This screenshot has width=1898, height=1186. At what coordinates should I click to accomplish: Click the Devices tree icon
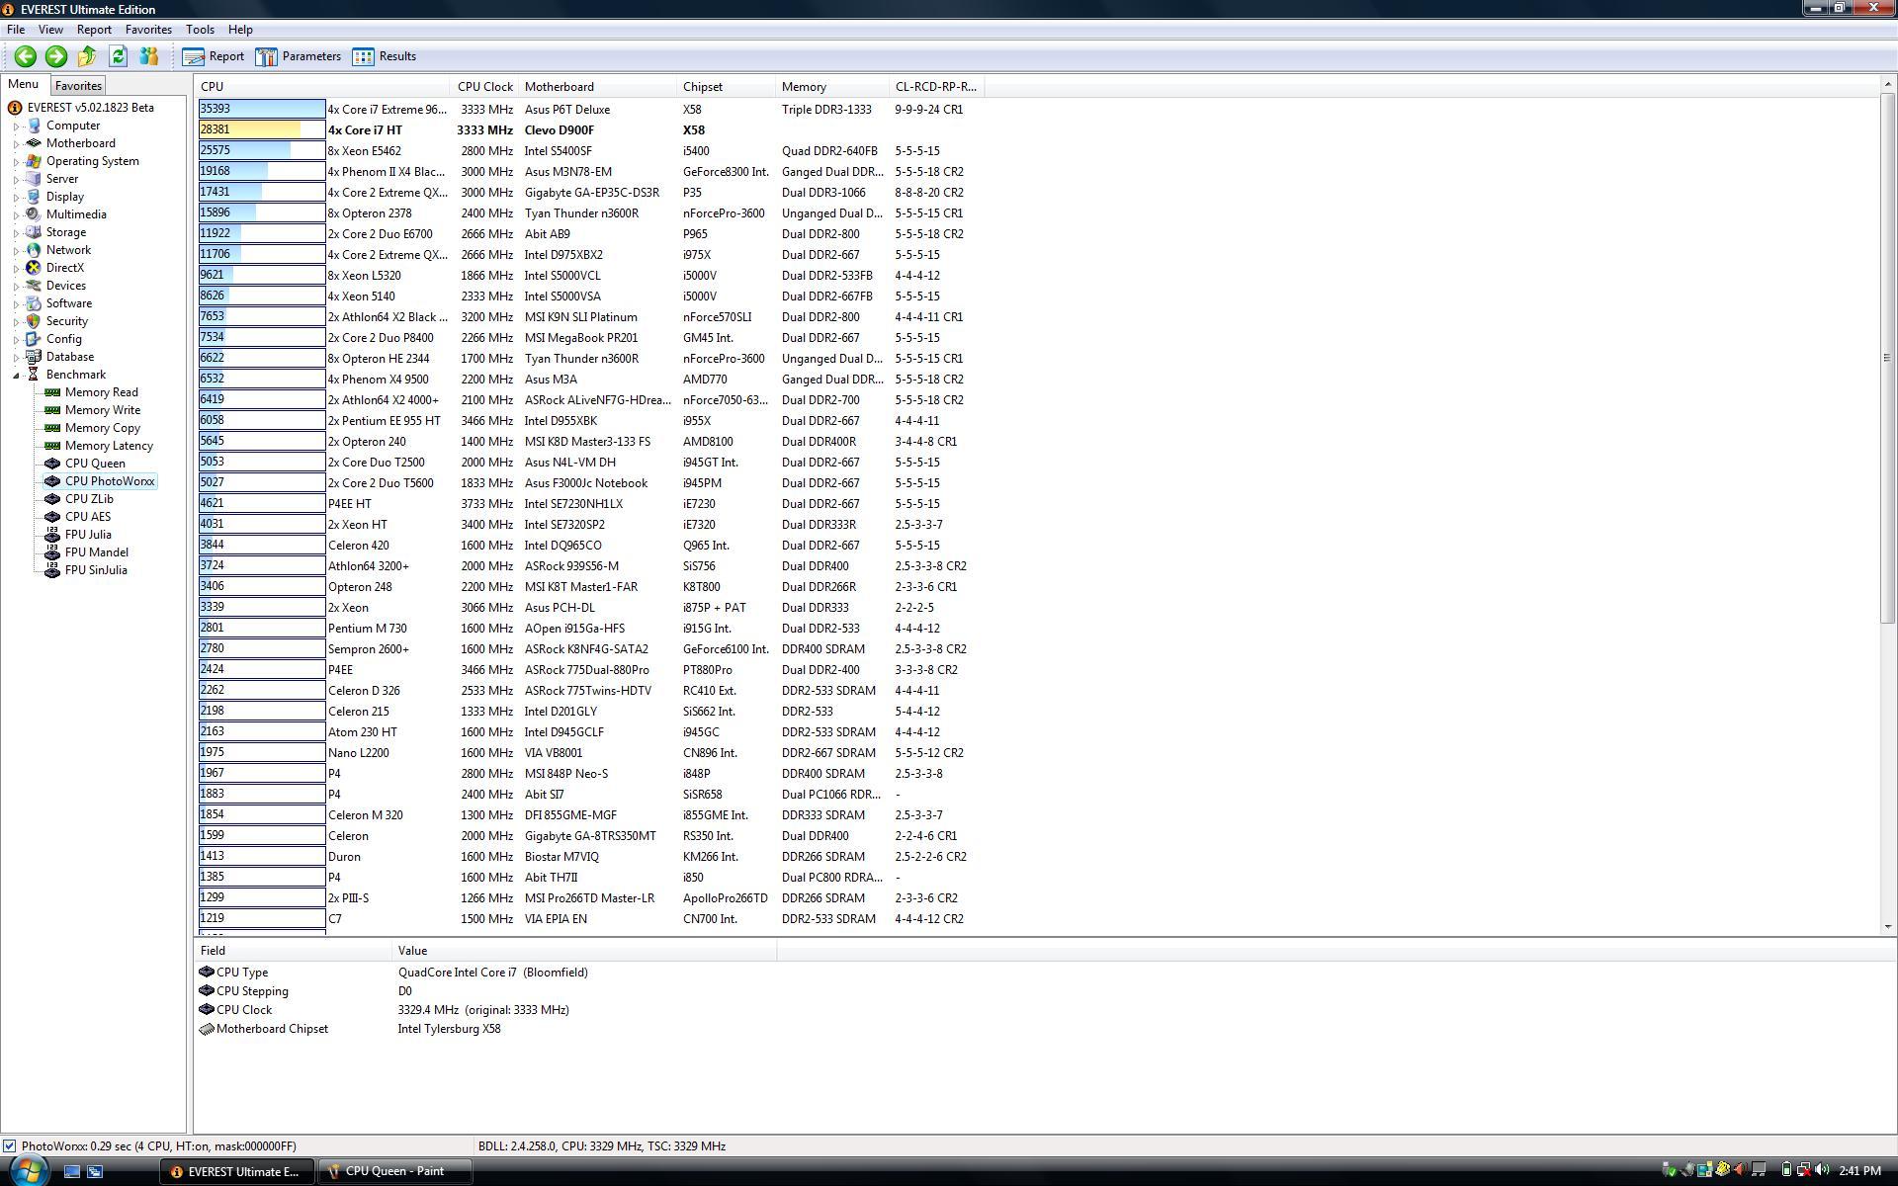tap(34, 286)
